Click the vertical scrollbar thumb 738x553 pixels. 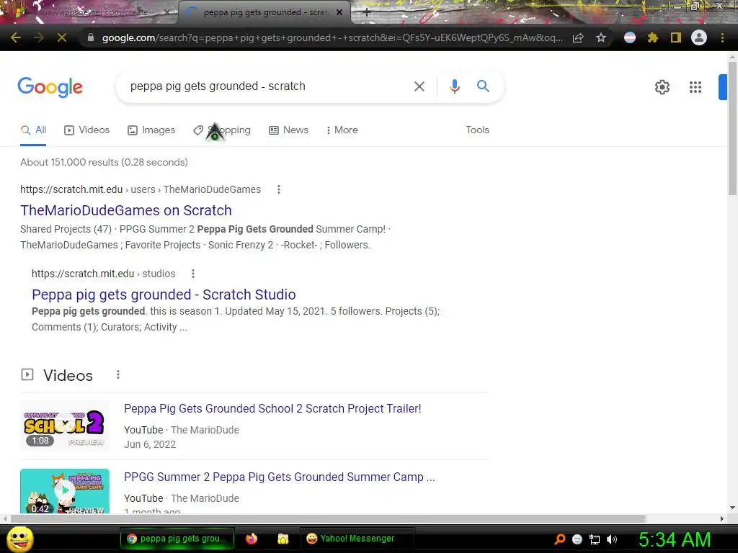click(x=732, y=127)
